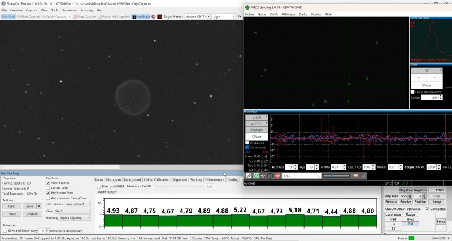Click the Unstack button
The height and width of the screenshot is (241, 452).
coord(32,214)
